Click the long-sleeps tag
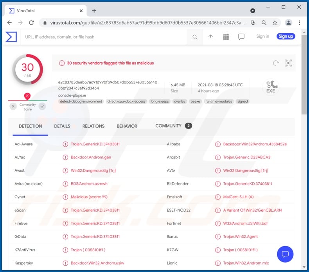The image size is (309, 272). [160, 102]
